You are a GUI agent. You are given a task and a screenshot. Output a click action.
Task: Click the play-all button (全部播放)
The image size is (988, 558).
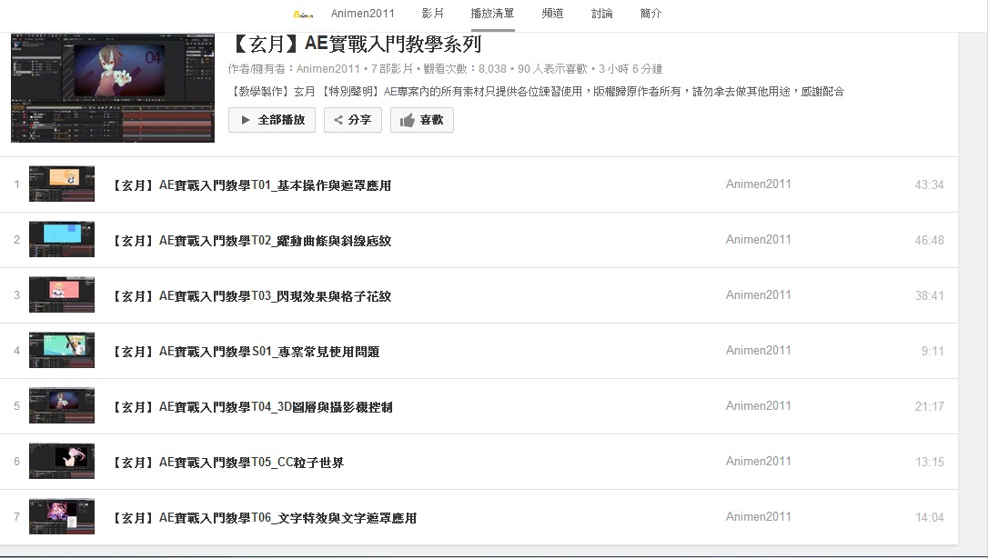(x=272, y=120)
